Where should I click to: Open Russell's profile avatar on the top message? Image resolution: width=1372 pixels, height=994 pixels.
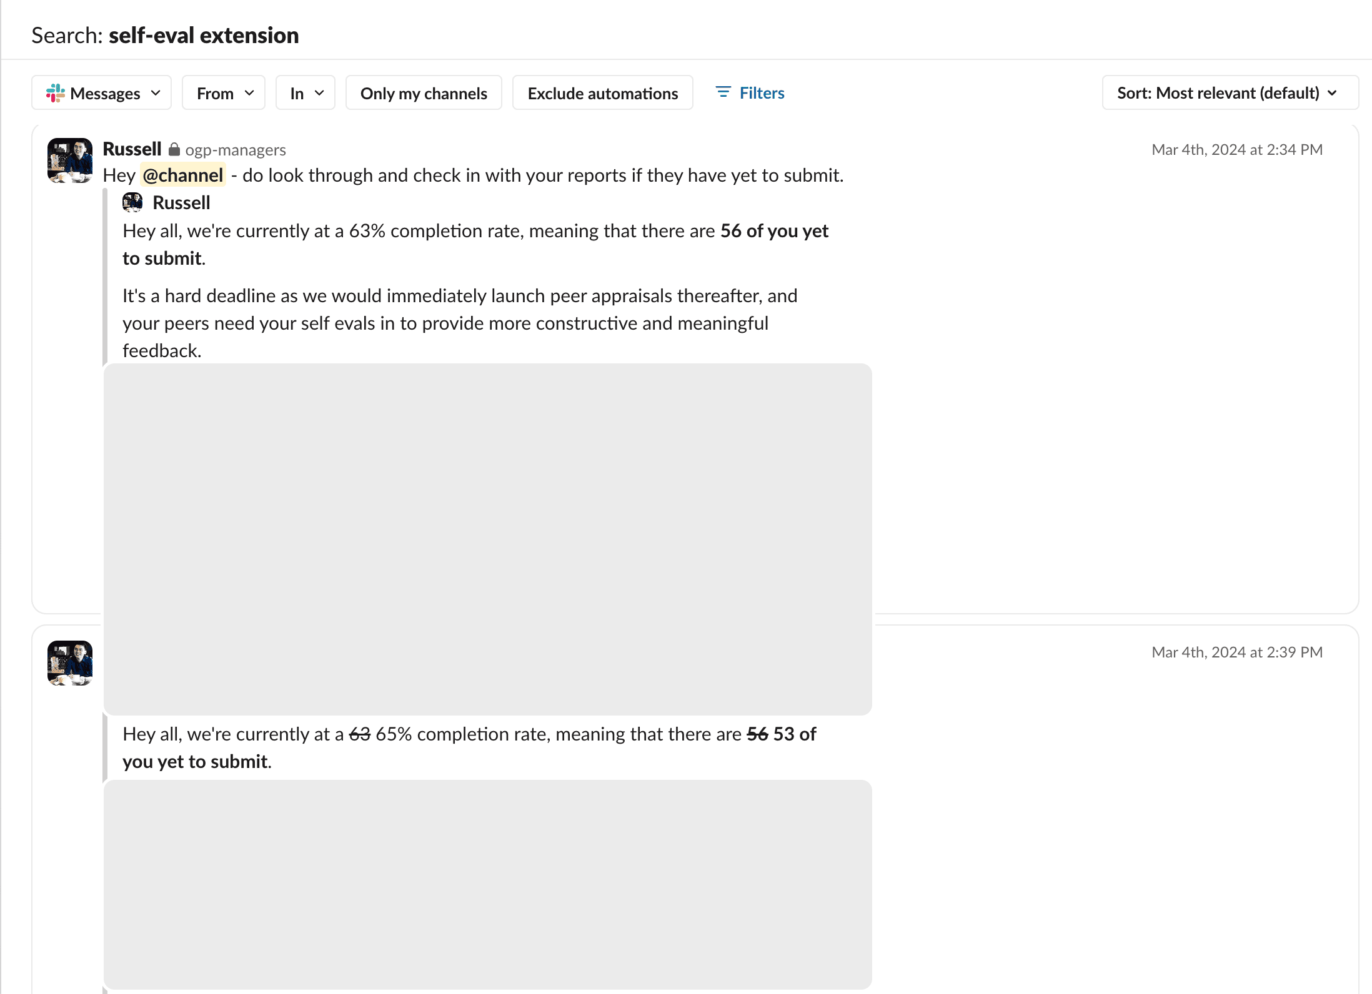[69, 160]
